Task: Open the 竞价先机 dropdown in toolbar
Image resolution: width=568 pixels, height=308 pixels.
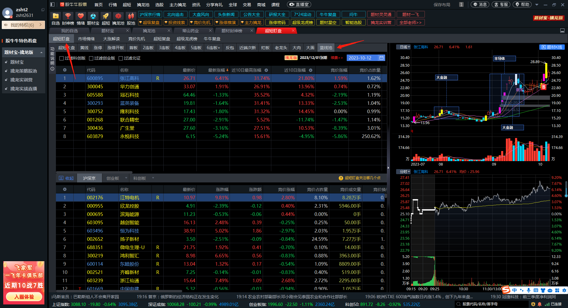Action: coord(201,23)
